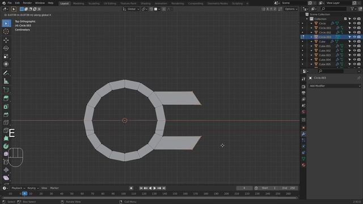Open the Material properties tab
This screenshot has height=204, width=363.
[x=303, y=165]
